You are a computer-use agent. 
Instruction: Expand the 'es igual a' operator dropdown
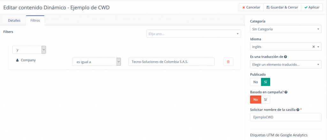[96, 62]
